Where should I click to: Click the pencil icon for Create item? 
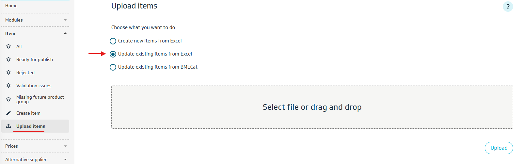click(x=8, y=113)
